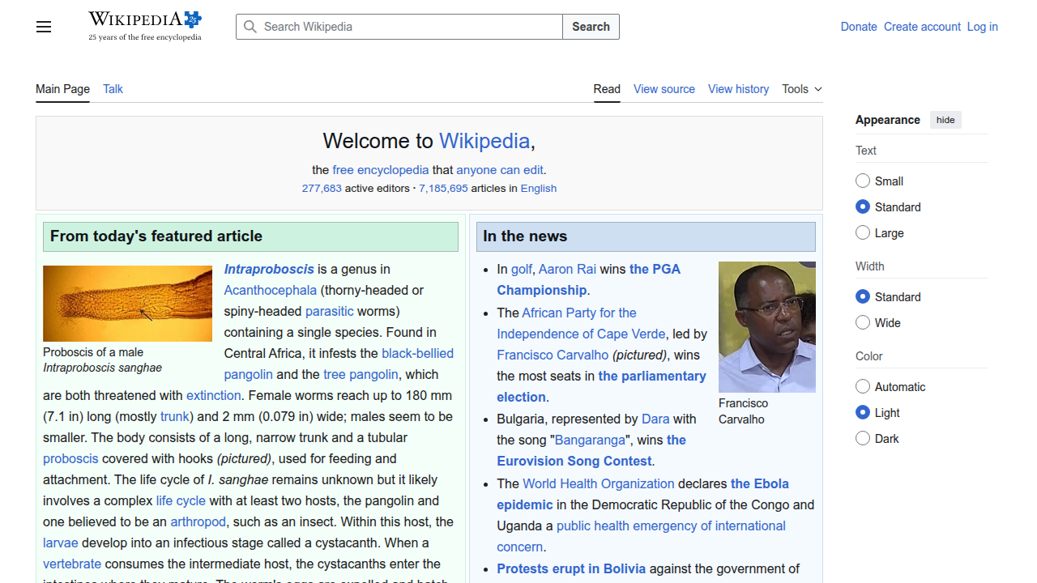The height and width of the screenshot is (583, 1037).
Task: Select Standard width option
Action: (x=863, y=296)
